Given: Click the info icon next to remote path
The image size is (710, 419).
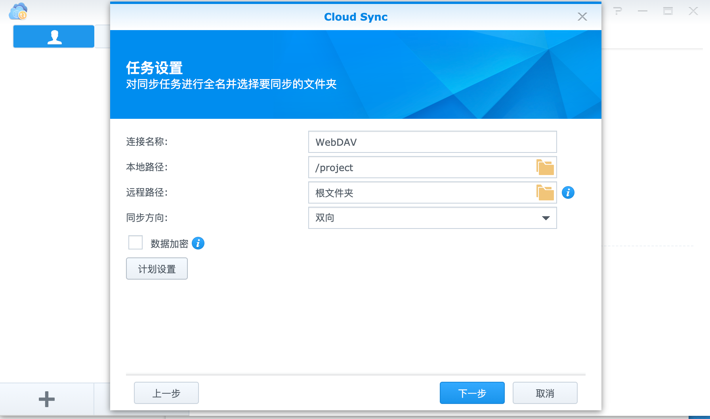Looking at the screenshot, I should 569,193.
